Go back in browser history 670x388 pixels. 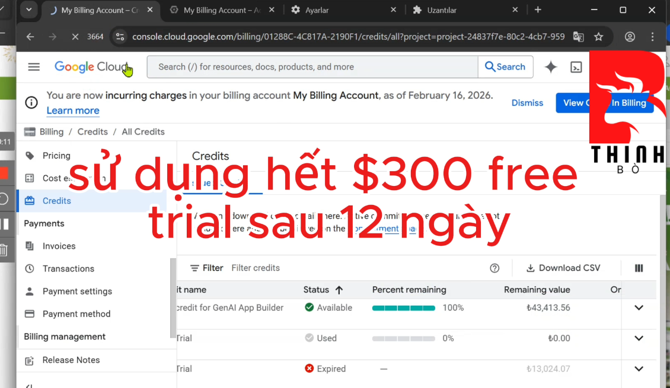[30, 37]
